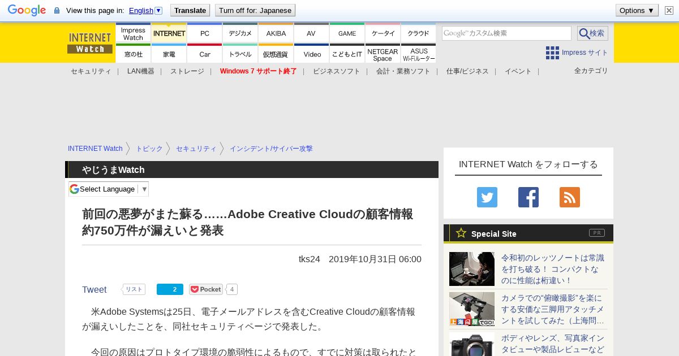
Task: Open the ビジネスソフト category
Action: [337, 71]
